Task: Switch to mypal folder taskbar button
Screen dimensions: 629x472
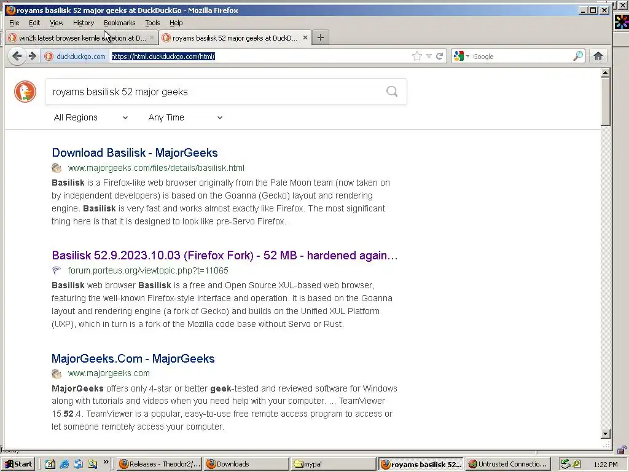Action: (x=334, y=464)
